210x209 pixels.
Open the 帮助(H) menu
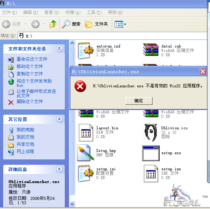[x=115, y=12]
